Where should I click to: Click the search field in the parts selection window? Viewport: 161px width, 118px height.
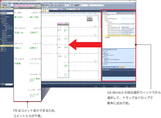(109, 13)
